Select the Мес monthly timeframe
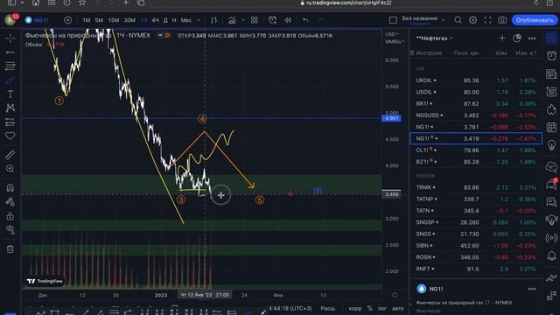Viewport: 560px width, 315px height. click(186, 20)
